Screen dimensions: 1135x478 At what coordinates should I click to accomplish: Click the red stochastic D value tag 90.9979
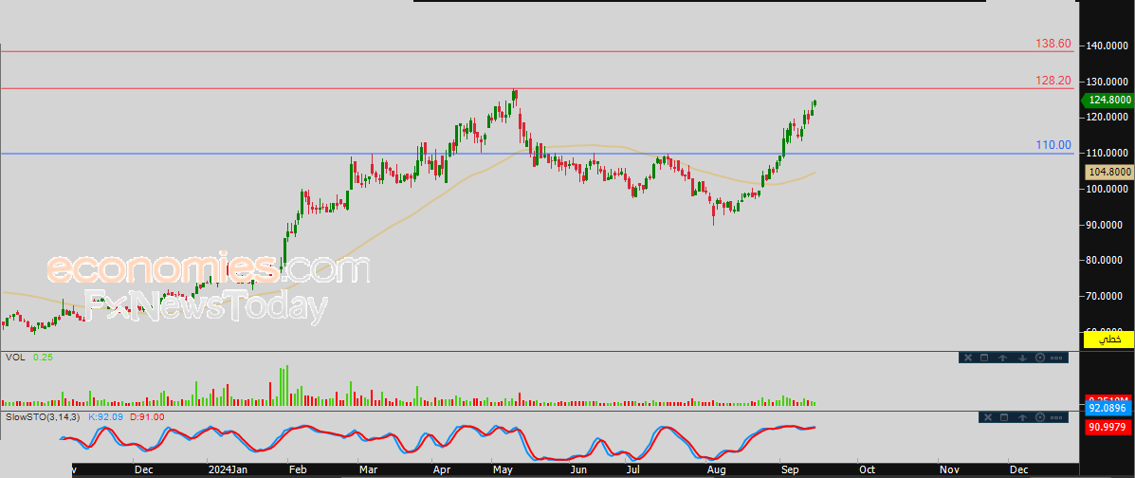[1107, 428]
